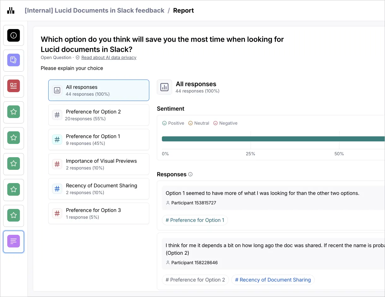
Task: Click the Sentiment section heading
Action: tap(170, 109)
